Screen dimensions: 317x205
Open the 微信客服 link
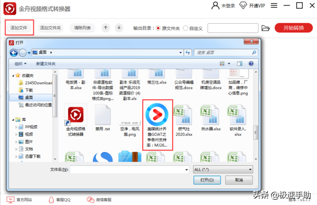(x=99, y=200)
